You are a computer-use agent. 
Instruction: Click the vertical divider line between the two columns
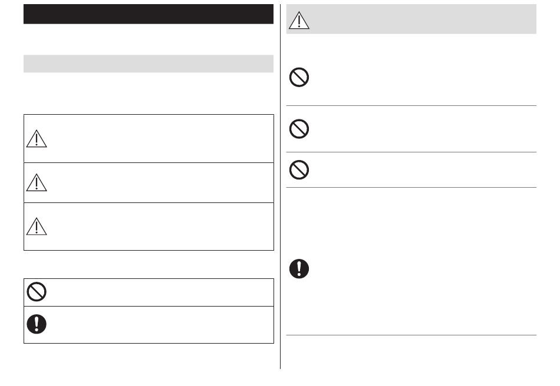(281, 187)
